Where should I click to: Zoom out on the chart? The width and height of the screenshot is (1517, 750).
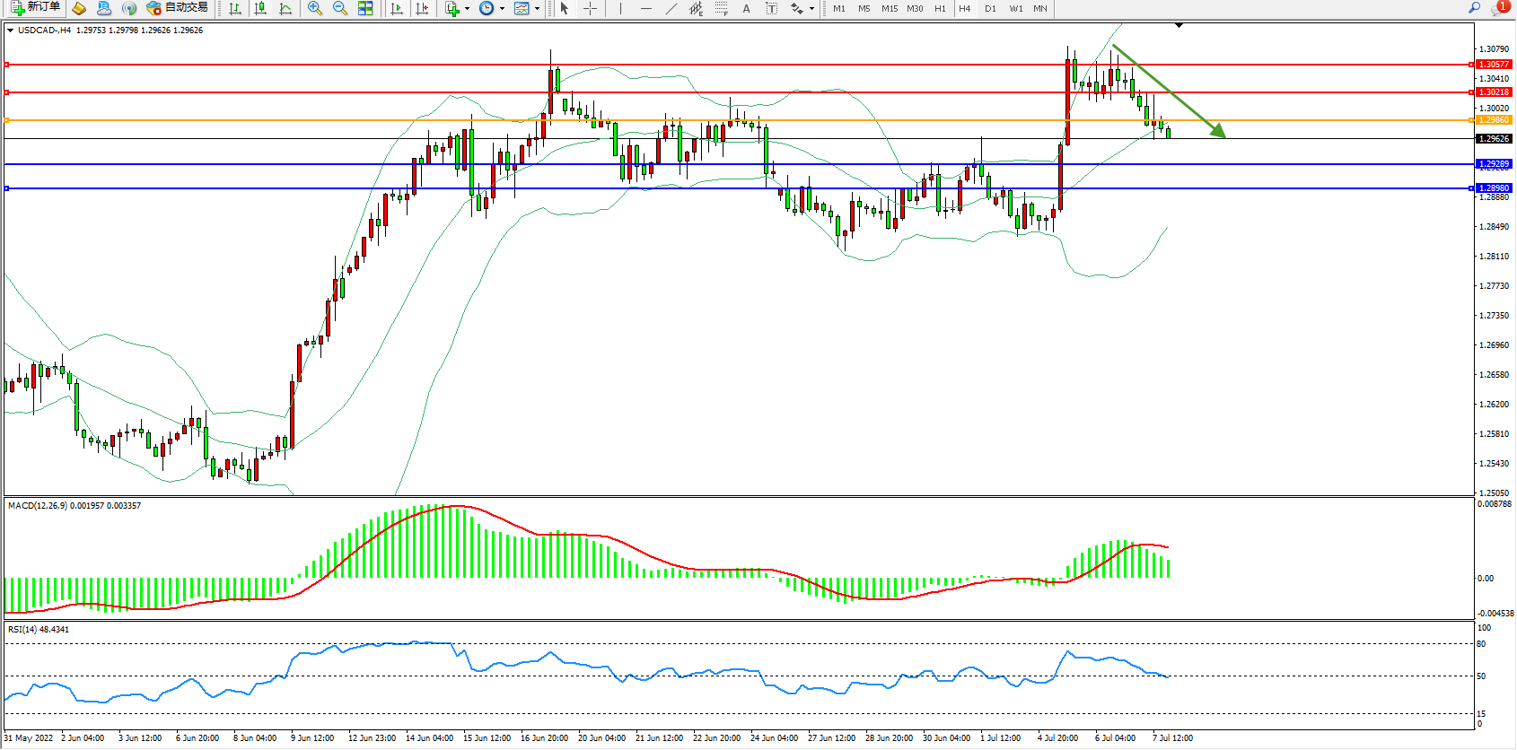(x=339, y=8)
